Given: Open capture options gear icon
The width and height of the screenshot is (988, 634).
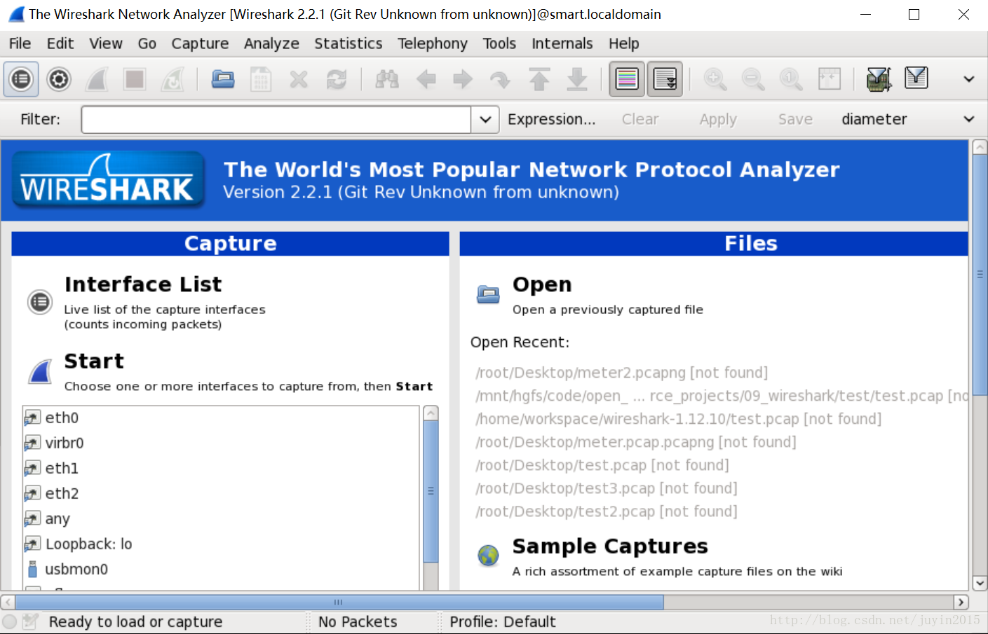Looking at the screenshot, I should [x=59, y=79].
